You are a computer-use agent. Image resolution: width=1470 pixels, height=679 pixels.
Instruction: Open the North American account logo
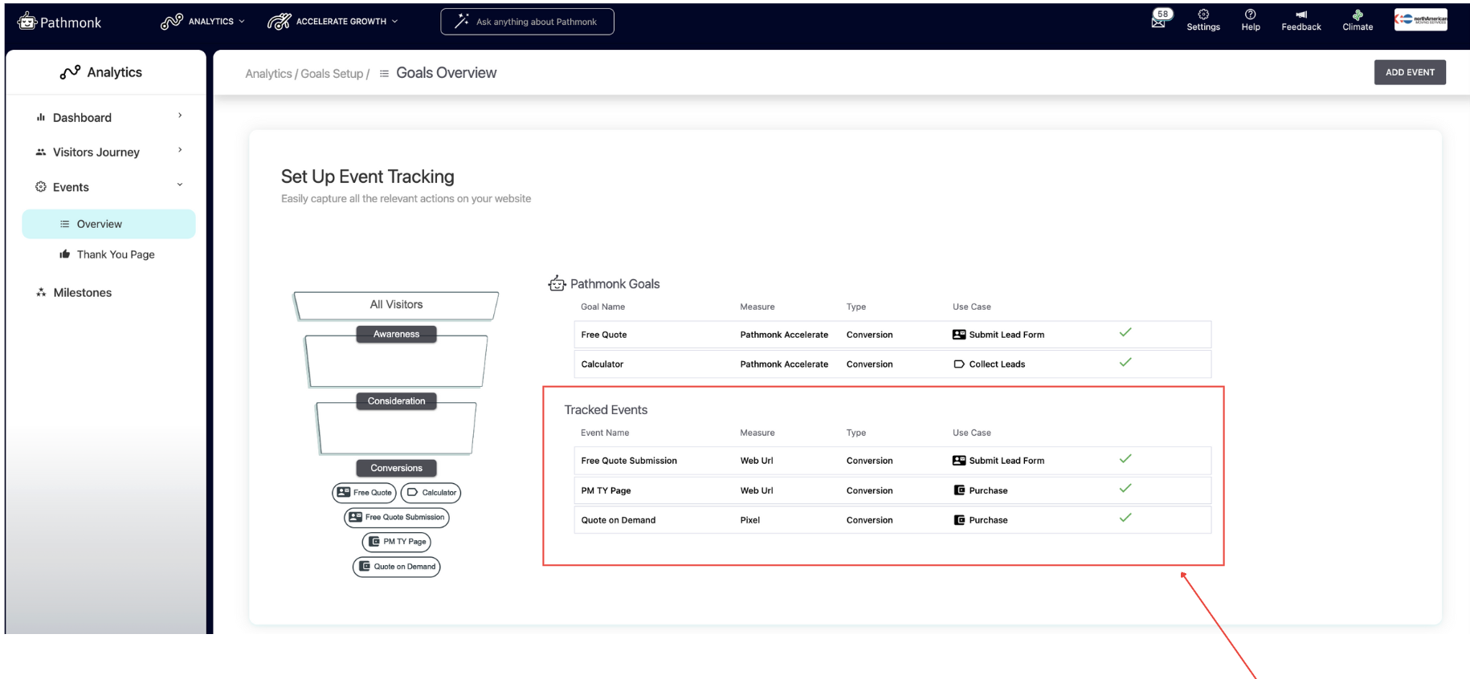pos(1421,19)
